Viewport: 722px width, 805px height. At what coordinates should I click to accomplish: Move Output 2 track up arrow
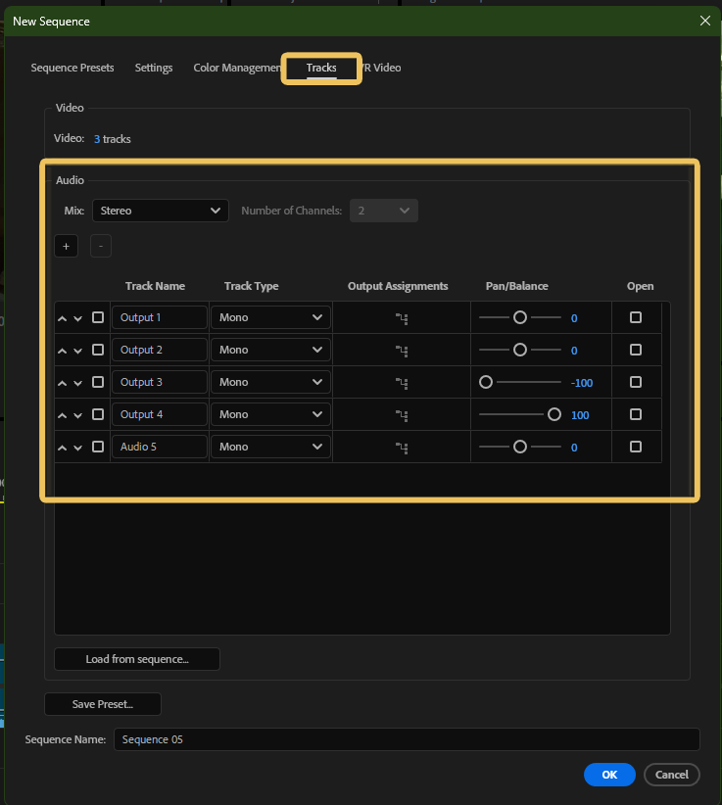[x=62, y=351]
